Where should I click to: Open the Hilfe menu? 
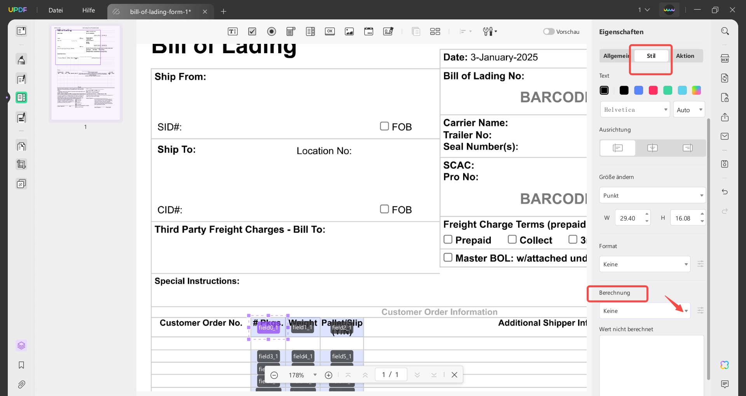(89, 10)
